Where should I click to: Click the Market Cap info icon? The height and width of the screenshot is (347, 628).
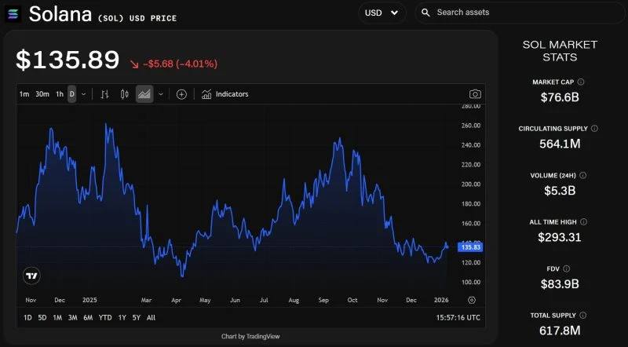(x=581, y=82)
